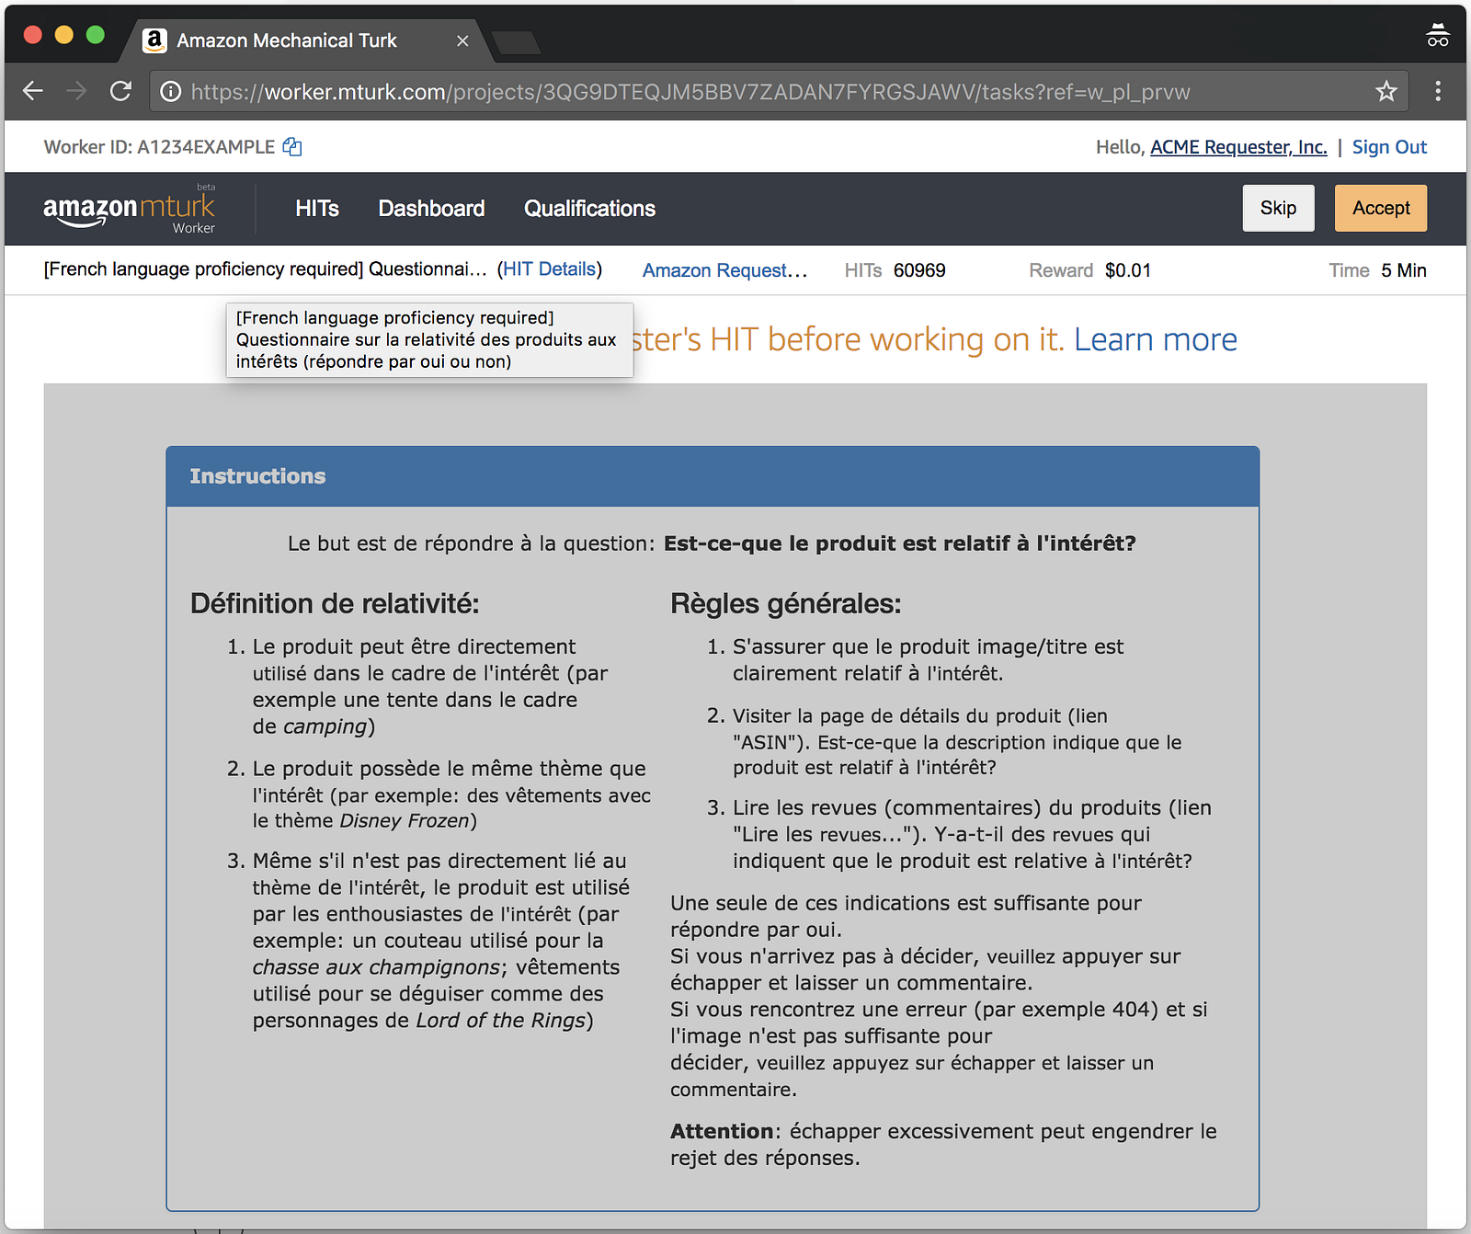Open the Qualifications menu item
Screen dimensions: 1471x1234
[589, 209]
